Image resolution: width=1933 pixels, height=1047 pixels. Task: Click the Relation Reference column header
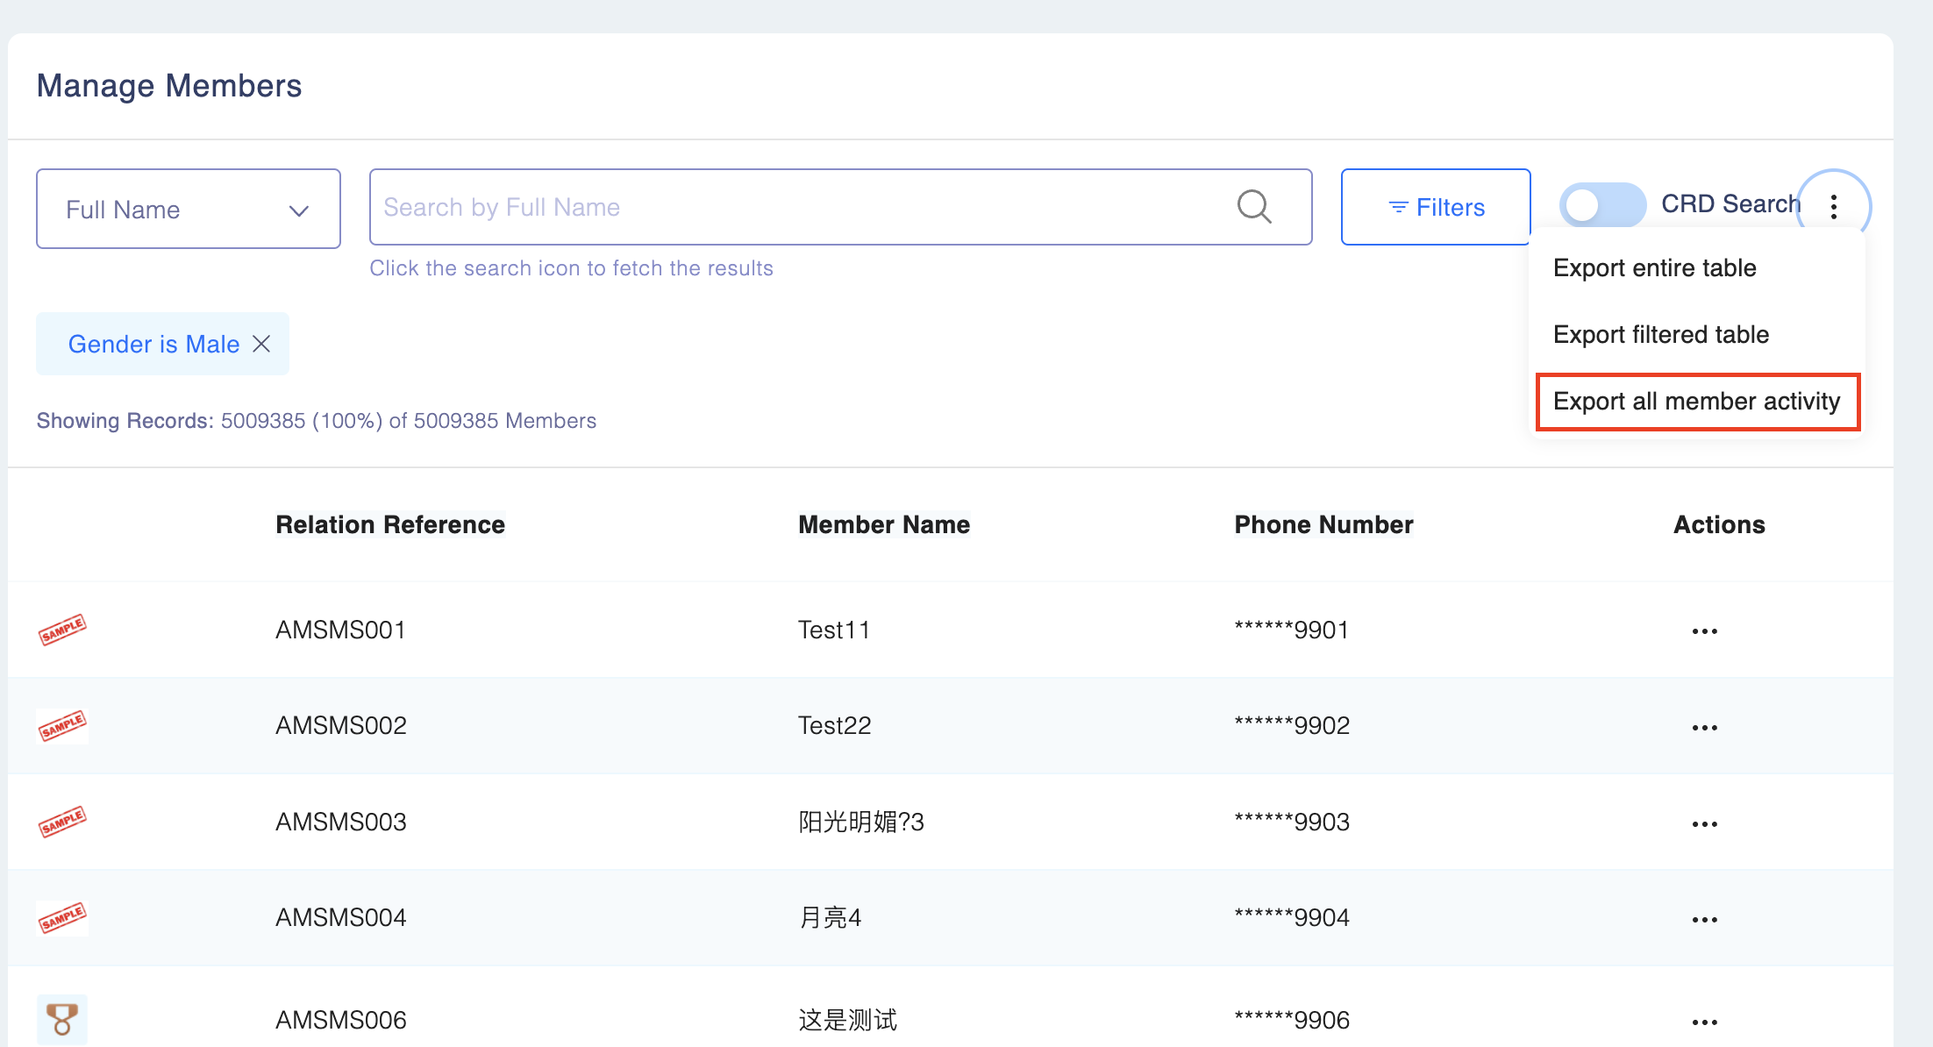point(390,524)
